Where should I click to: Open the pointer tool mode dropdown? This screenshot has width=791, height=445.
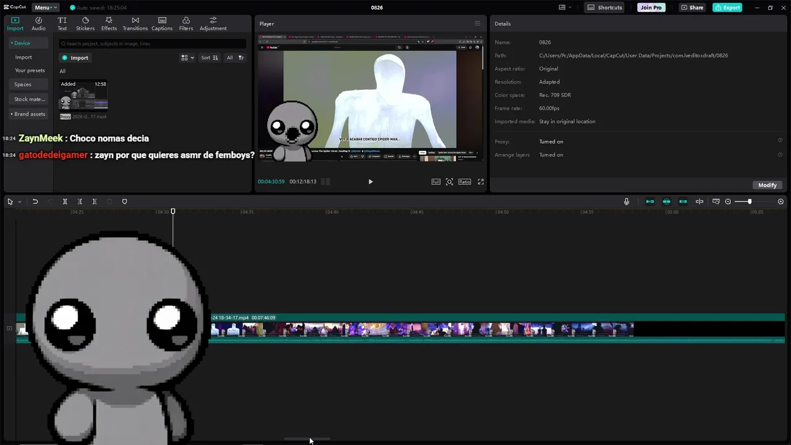20,202
